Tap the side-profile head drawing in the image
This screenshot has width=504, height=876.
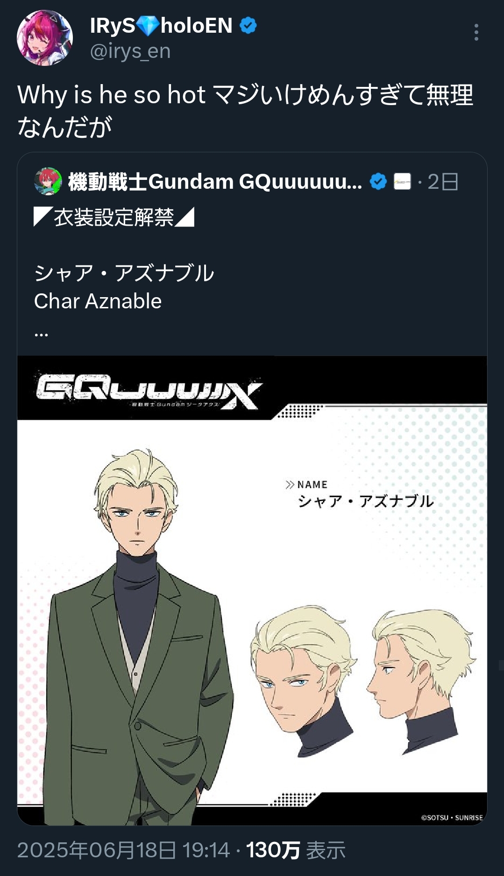(x=420, y=680)
